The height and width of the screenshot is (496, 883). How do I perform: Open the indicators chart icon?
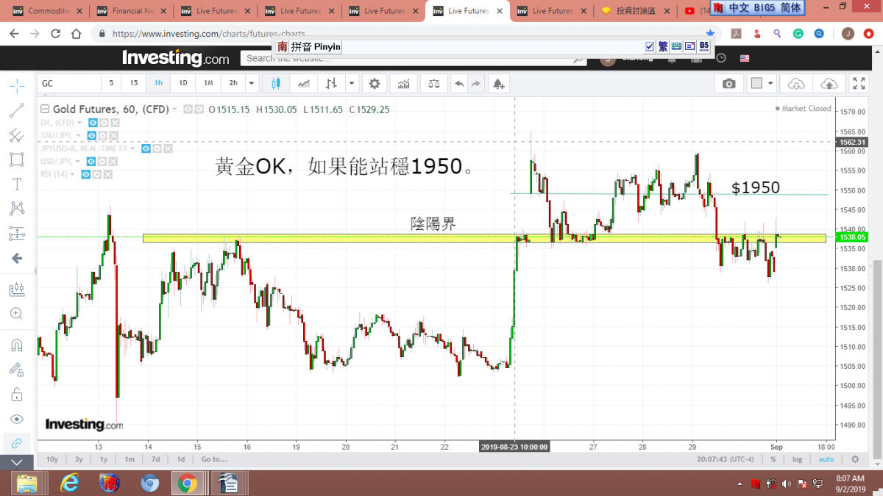pyautogui.click(x=404, y=83)
